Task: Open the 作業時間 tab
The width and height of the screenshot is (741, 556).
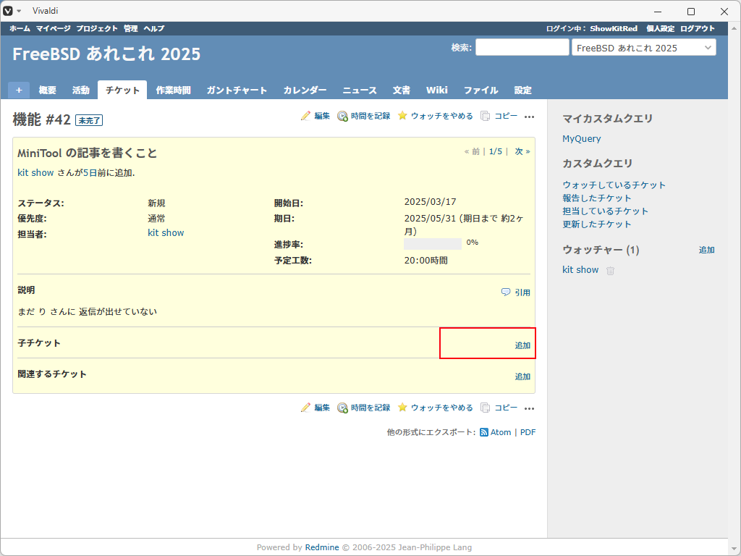Action: point(174,90)
